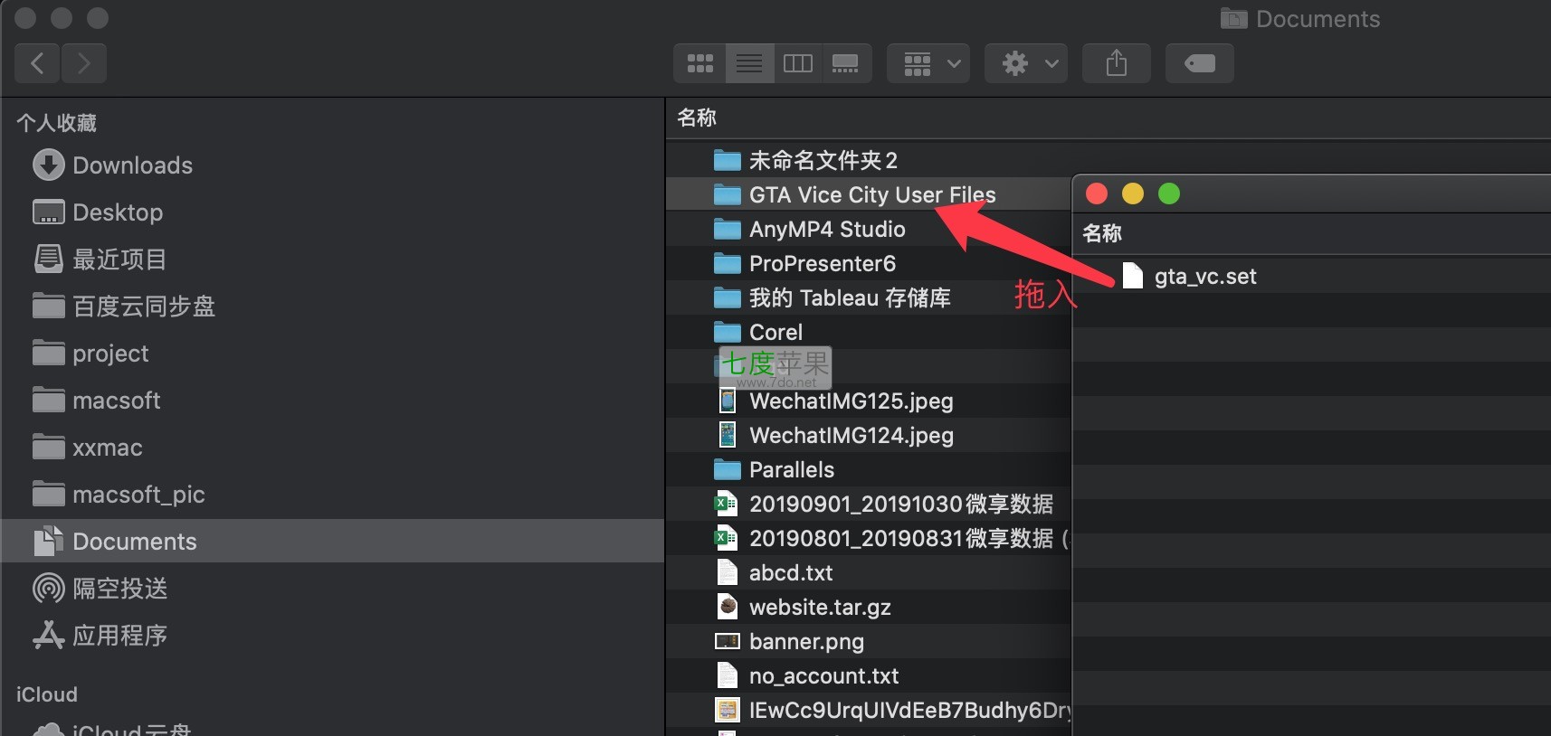Switch to list view
The image size is (1551, 736).
(749, 63)
